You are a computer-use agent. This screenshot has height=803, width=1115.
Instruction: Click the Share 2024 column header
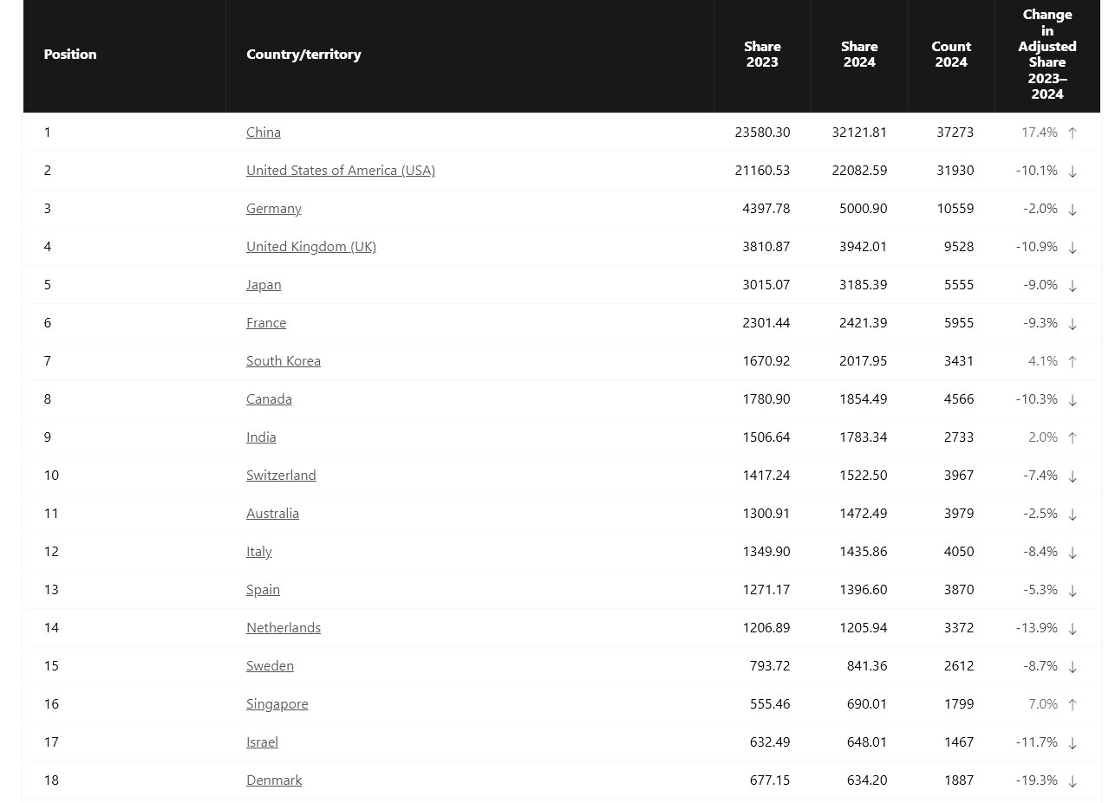click(859, 55)
